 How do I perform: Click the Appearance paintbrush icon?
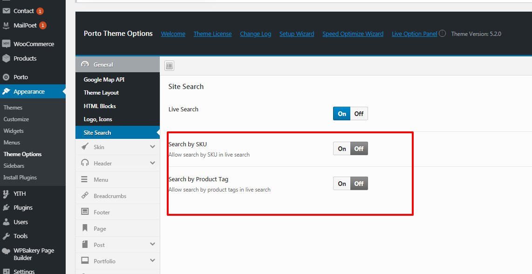click(6, 91)
